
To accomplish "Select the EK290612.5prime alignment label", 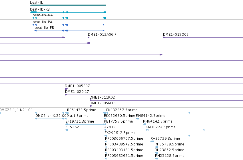I will click(120, 133).
